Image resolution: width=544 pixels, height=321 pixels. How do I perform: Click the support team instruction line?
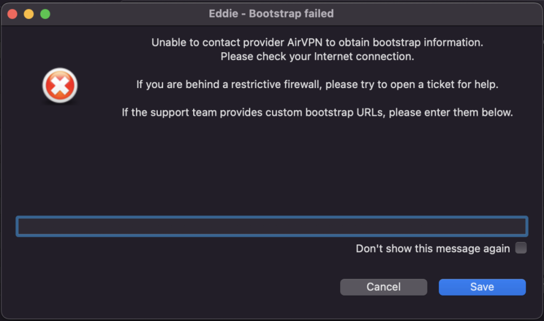point(317,113)
